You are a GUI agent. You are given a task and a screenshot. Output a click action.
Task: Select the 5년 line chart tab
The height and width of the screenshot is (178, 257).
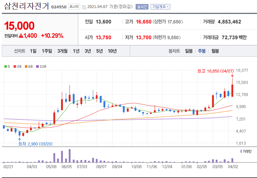(99, 51)
